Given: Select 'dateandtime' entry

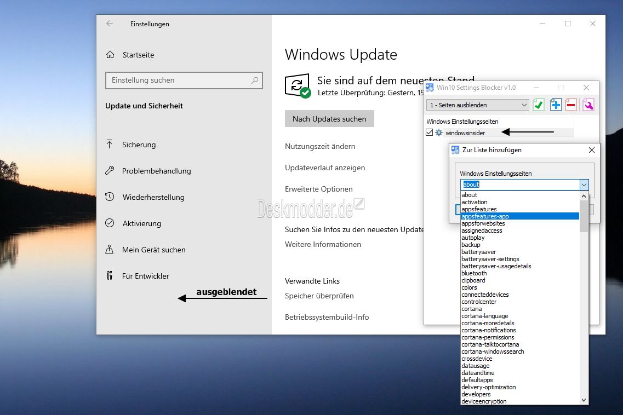Looking at the screenshot, I should [x=519, y=373].
